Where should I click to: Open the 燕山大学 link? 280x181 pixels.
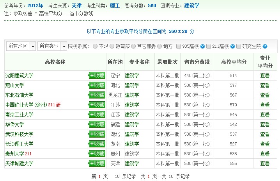(14, 85)
